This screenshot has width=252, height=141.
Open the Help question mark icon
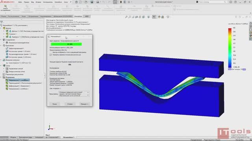(x=235, y=2)
